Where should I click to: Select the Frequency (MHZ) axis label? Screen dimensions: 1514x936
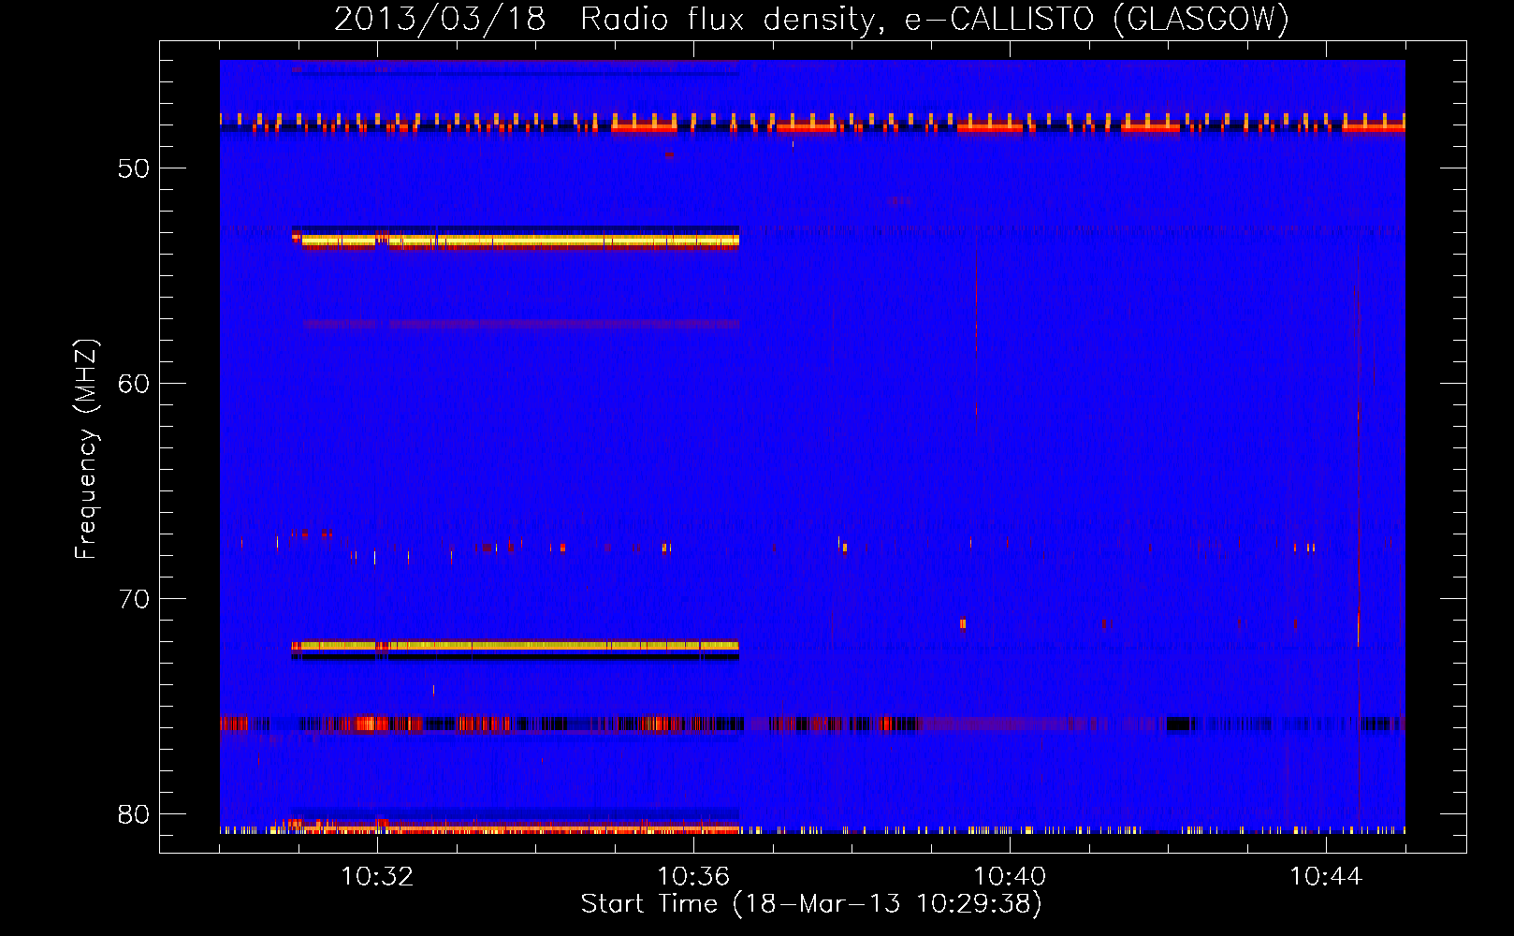click(85, 449)
